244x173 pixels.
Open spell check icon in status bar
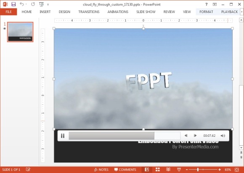click(x=28, y=169)
